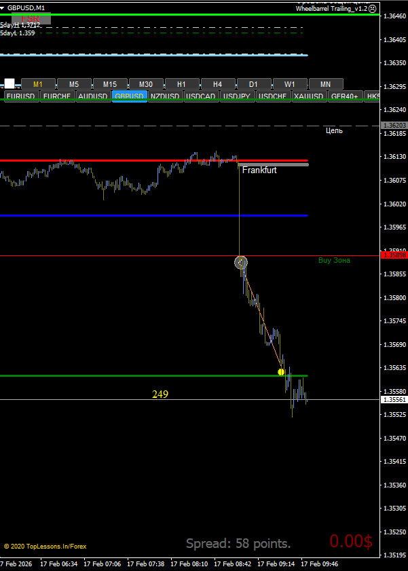Click the white square panel toggle beside M1
The image size is (408, 571).
click(x=10, y=84)
